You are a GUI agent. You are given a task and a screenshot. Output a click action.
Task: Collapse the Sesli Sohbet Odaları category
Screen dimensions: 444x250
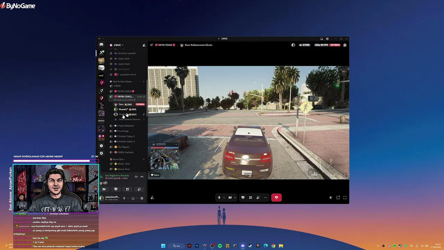click(122, 82)
